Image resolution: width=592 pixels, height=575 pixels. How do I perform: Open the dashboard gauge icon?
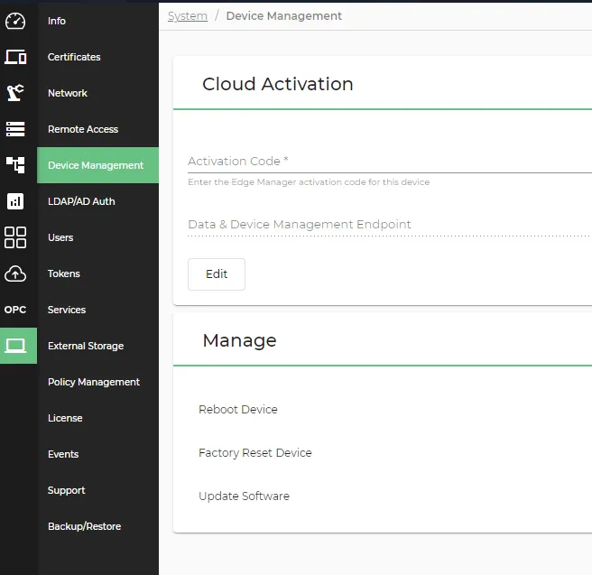pos(15,21)
